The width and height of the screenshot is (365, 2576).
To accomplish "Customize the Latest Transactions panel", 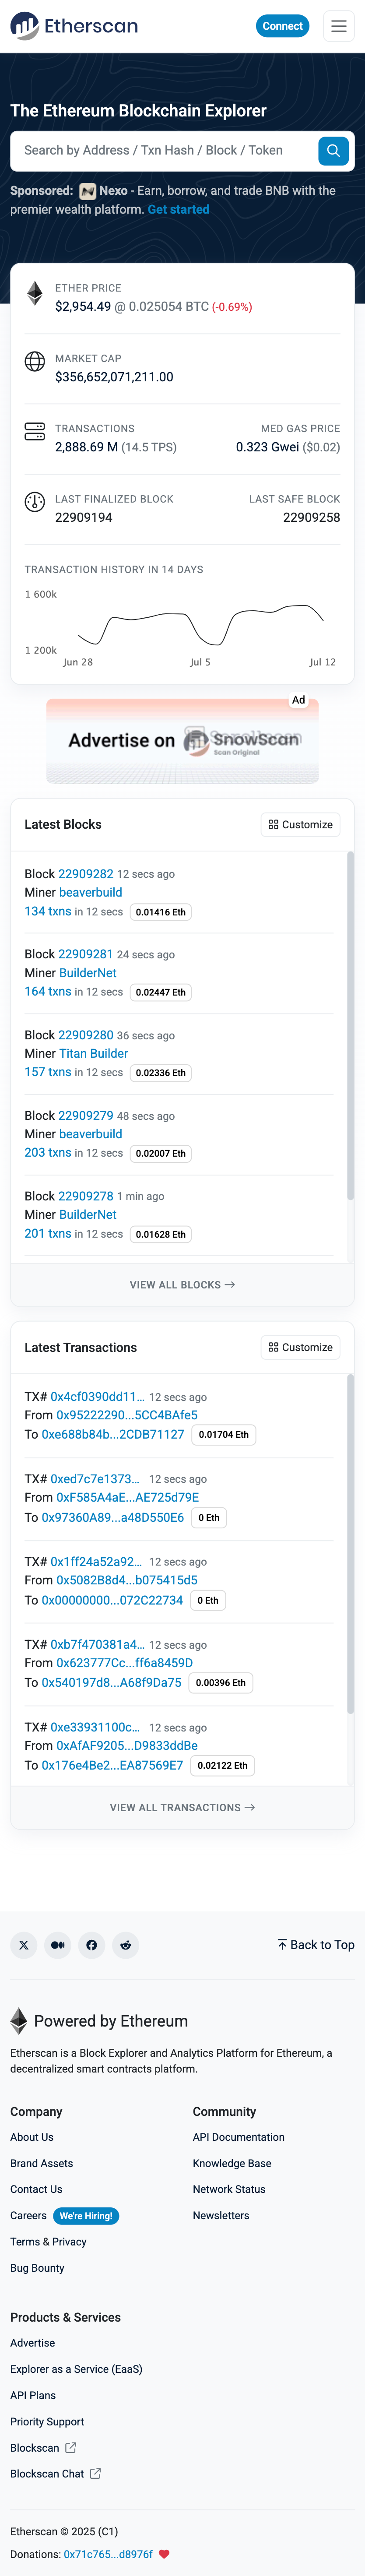I will coord(300,1348).
